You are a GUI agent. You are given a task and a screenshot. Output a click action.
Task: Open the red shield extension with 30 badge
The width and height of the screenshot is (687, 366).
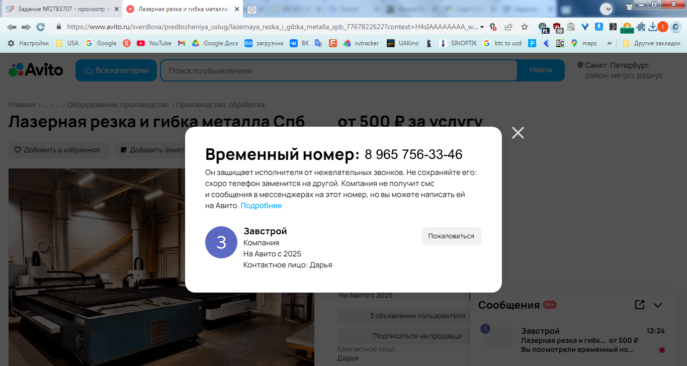click(x=558, y=27)
